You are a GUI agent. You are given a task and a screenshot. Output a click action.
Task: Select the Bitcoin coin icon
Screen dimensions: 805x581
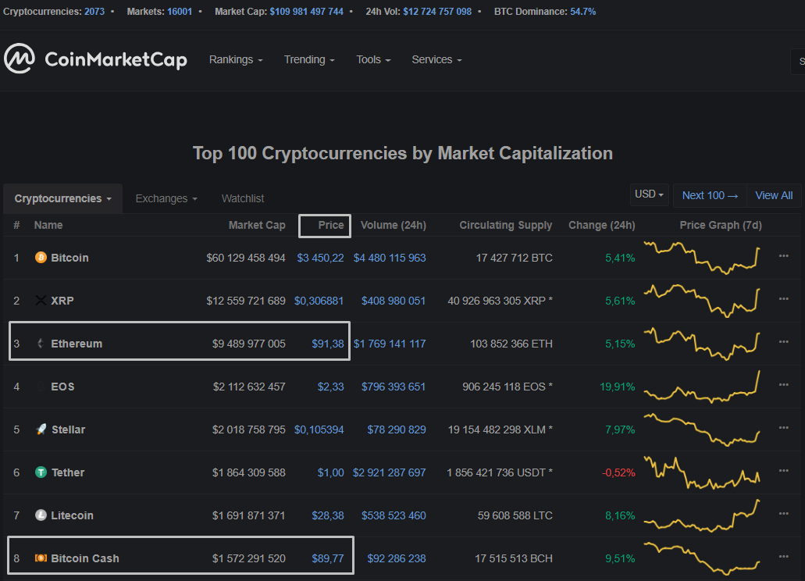tap(41, 257)
